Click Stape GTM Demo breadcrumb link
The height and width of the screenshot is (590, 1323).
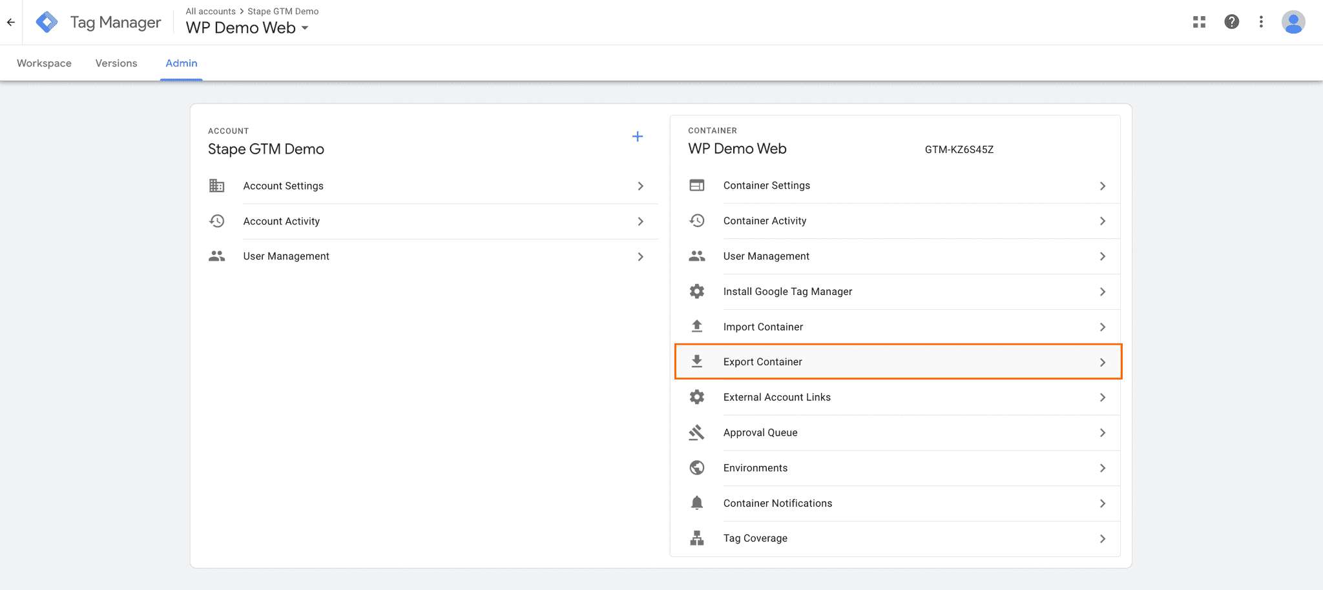[284, 11]
